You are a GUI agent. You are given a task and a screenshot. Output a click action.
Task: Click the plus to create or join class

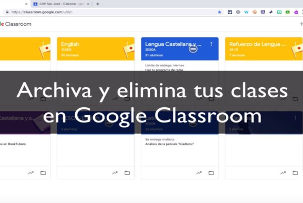click(301, 24)
